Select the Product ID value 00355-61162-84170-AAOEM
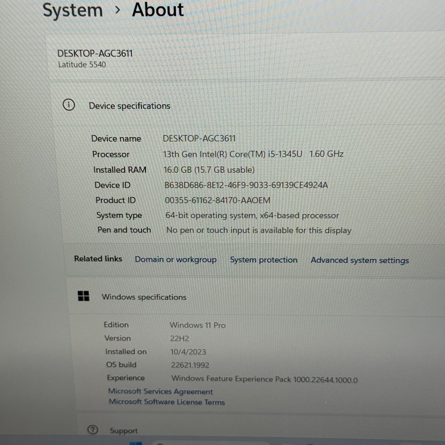 pos(217,200)
